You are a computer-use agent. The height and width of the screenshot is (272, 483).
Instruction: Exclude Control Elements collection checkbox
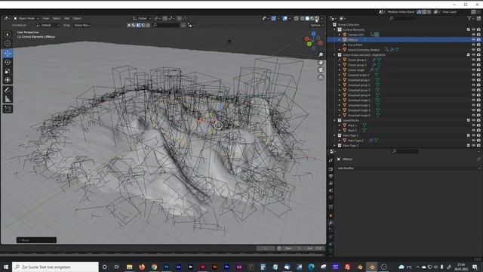point(469,29)
